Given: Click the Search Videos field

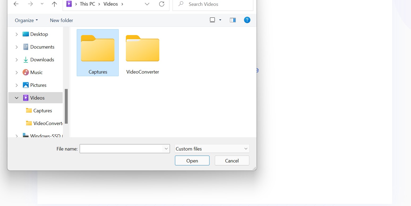Looking at the screenshot, I should (213, 4).
